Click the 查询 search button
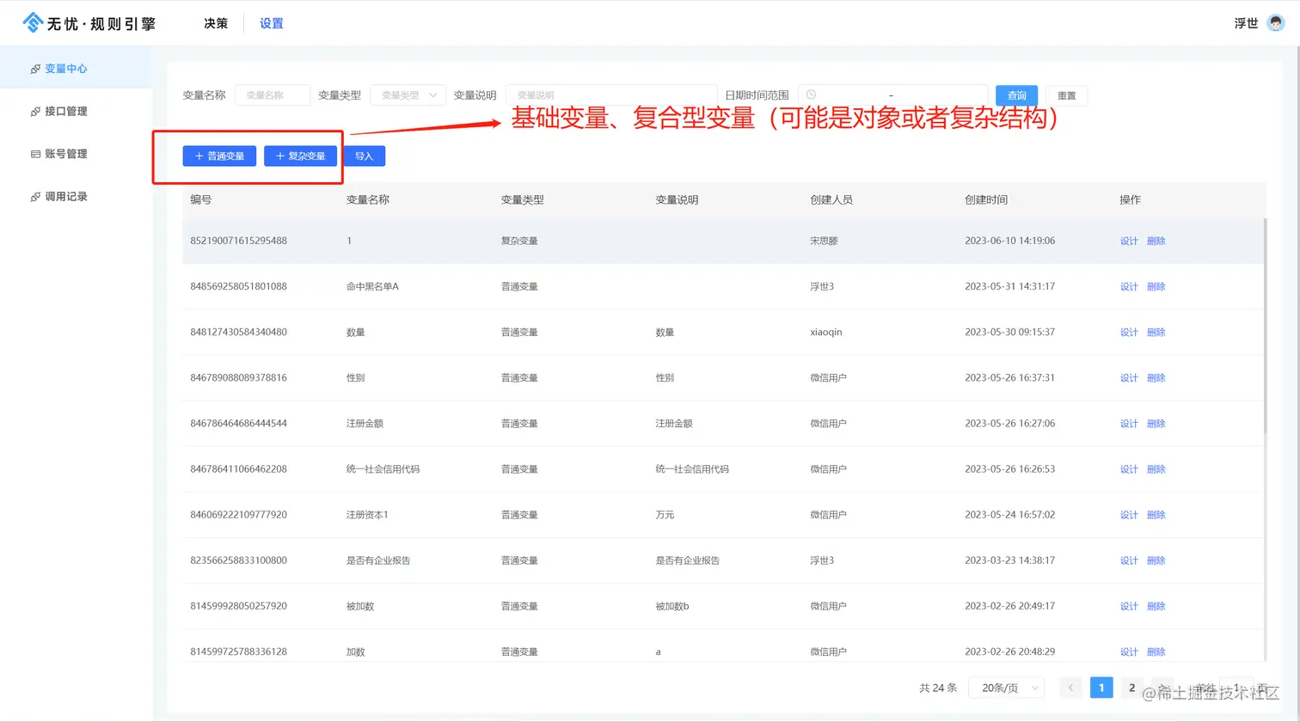 (1015, 95)
